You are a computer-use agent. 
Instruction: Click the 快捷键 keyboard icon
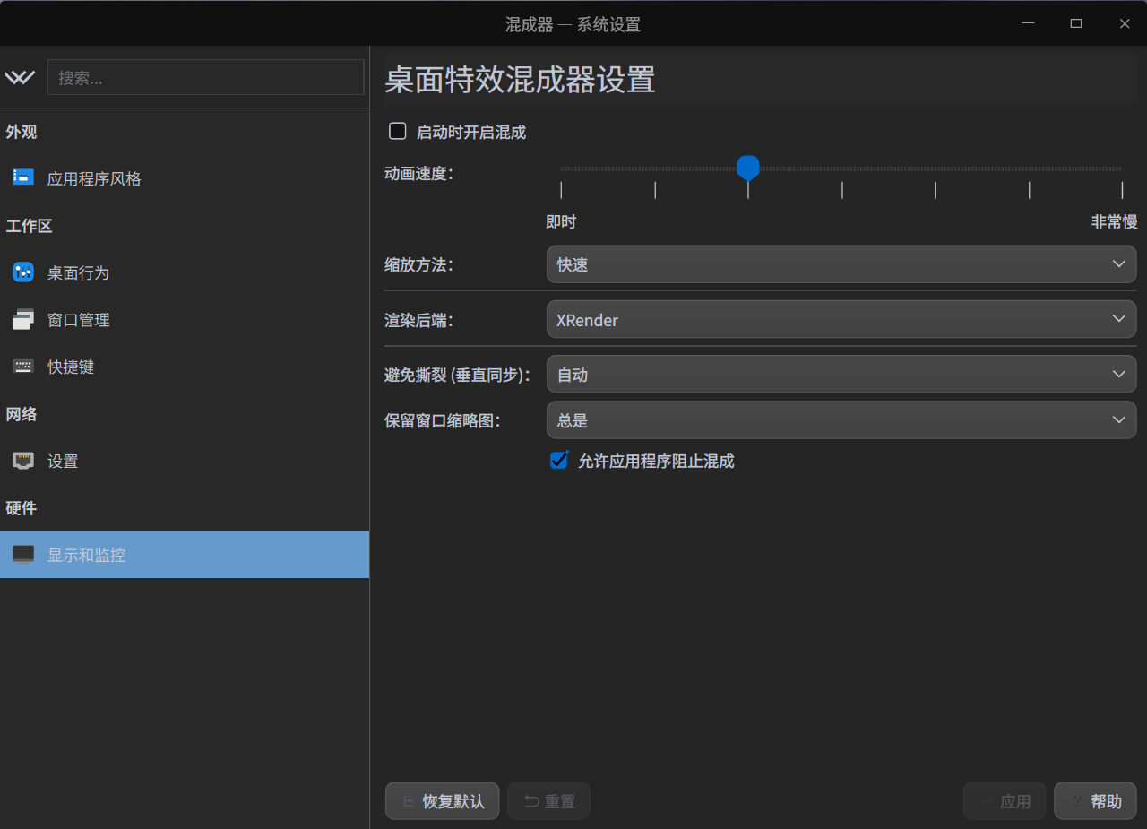23,367
